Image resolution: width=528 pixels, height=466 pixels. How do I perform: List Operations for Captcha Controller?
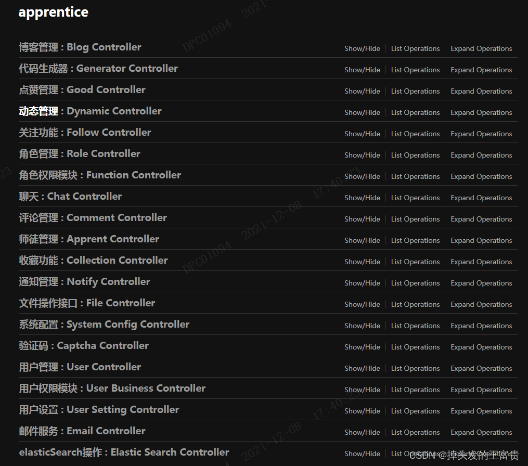[x=415, y=347]
